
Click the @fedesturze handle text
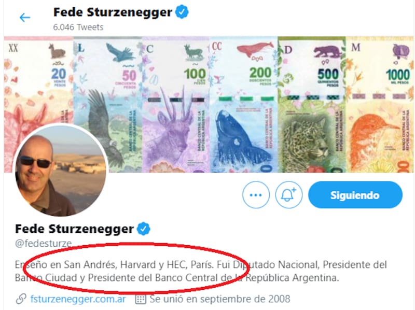point(44,243)
